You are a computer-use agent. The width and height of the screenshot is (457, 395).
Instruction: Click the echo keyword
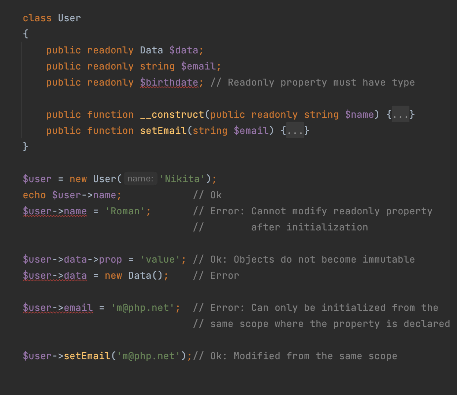(x=34, y=195)
